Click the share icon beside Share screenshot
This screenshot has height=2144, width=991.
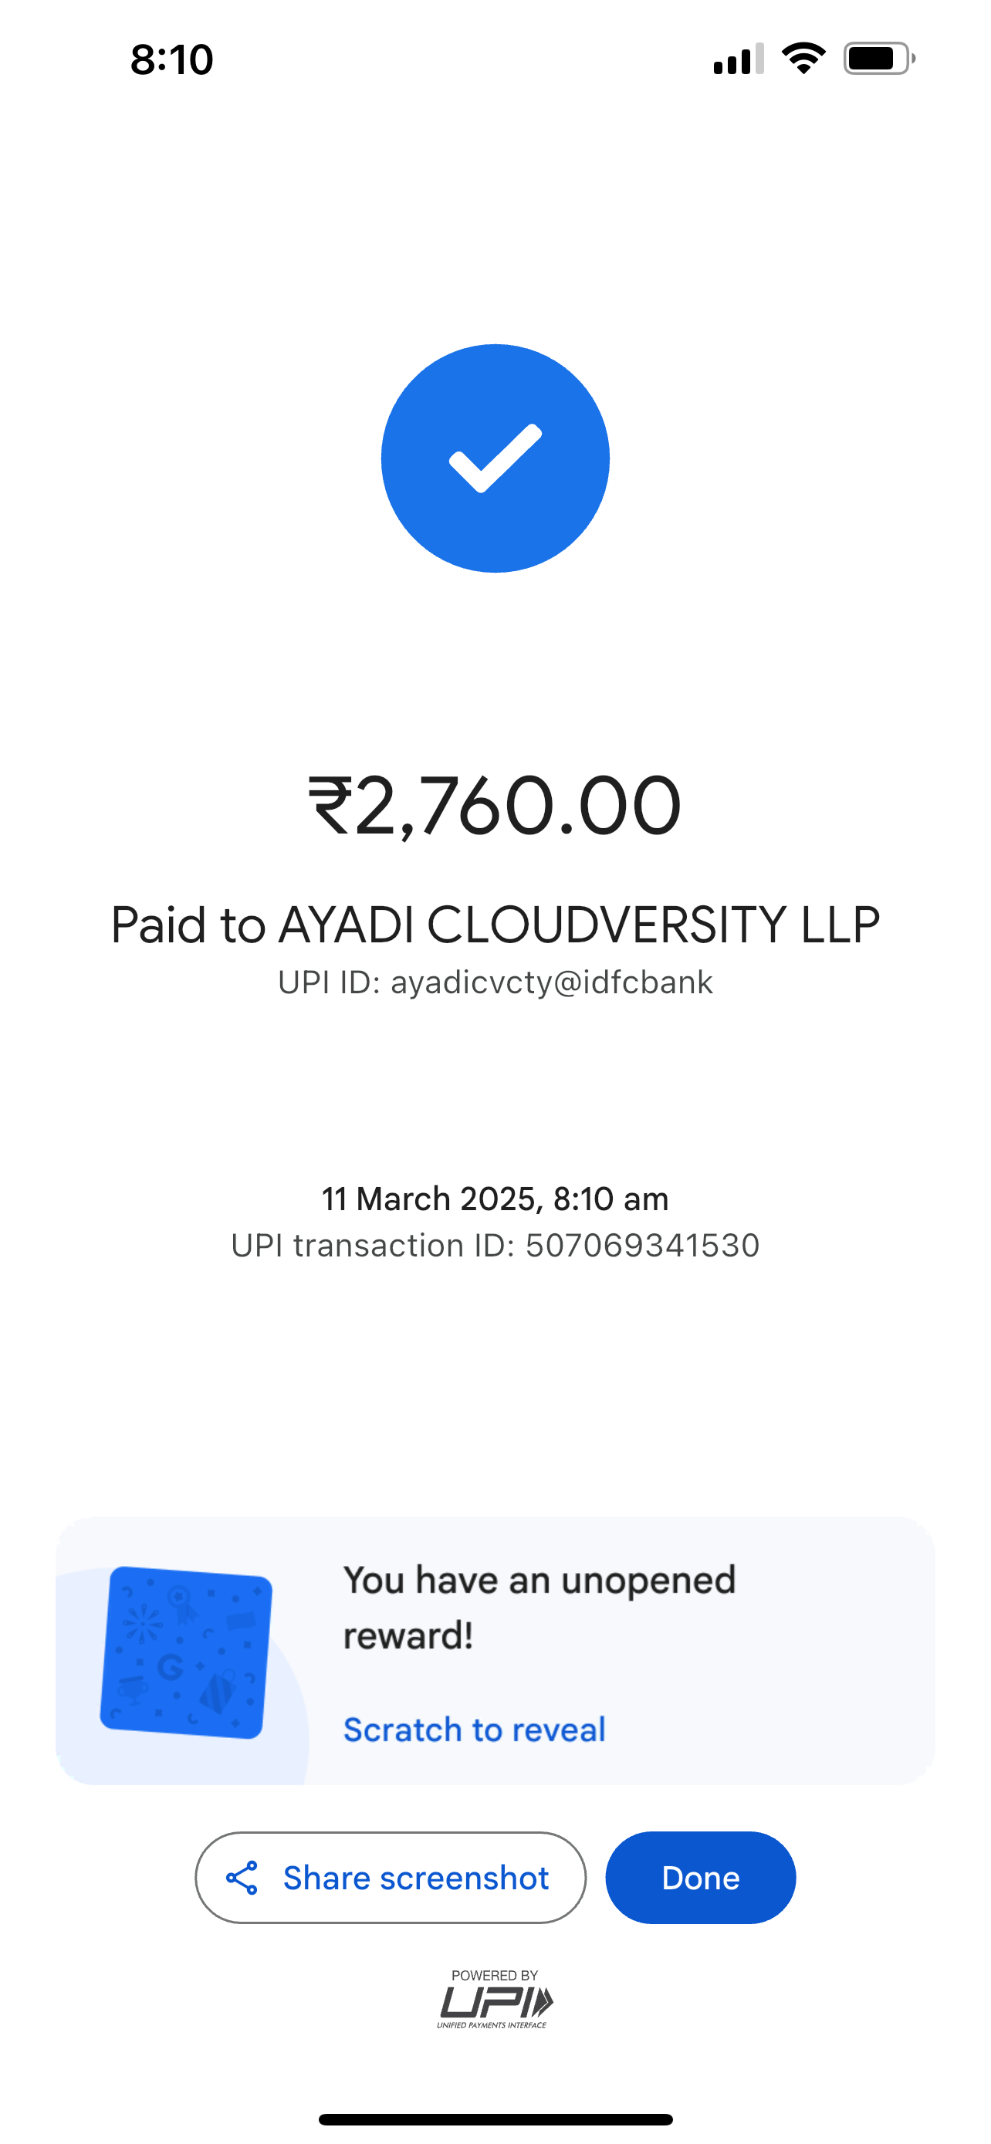tap(242, 1878)
